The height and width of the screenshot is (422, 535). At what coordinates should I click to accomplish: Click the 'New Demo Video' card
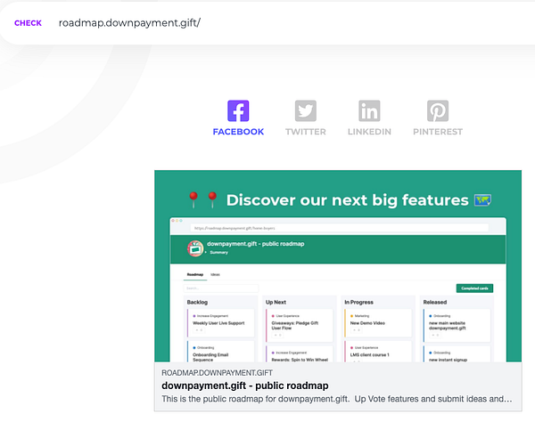point(378,323)
